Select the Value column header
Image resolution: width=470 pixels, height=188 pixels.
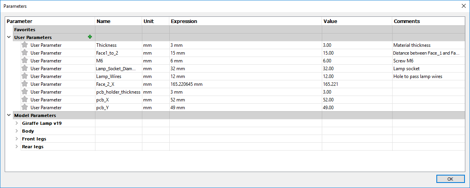tap(357, 21)
